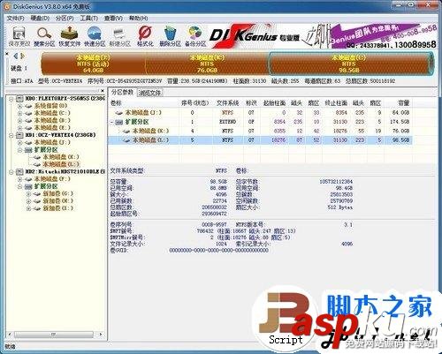Click the 起始柱面 column header
The width and height of the screenshot is (442, 354).
click(x=274, y=103)
